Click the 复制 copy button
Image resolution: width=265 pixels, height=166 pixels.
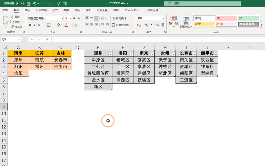[x=15, y=21]
